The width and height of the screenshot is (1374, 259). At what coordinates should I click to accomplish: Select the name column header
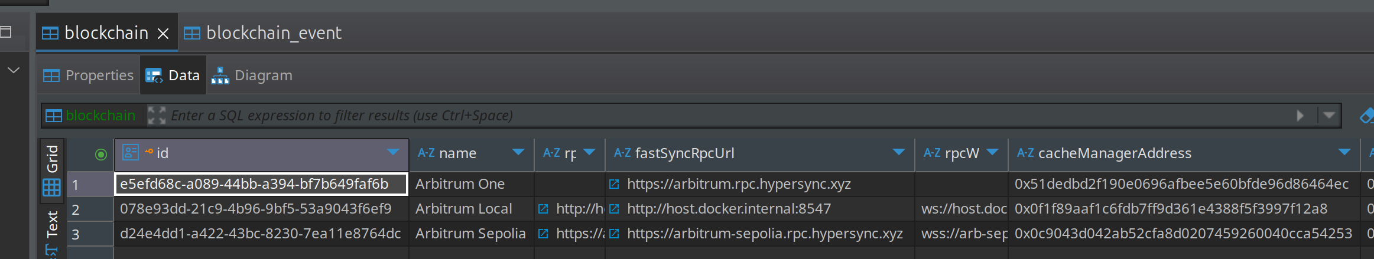(472, 154)
